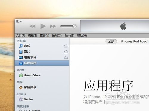Viewport: 149px width, 111px height.
Task: Click the 影片 library label
Action: pyautogui.click(x=27, y=52)
